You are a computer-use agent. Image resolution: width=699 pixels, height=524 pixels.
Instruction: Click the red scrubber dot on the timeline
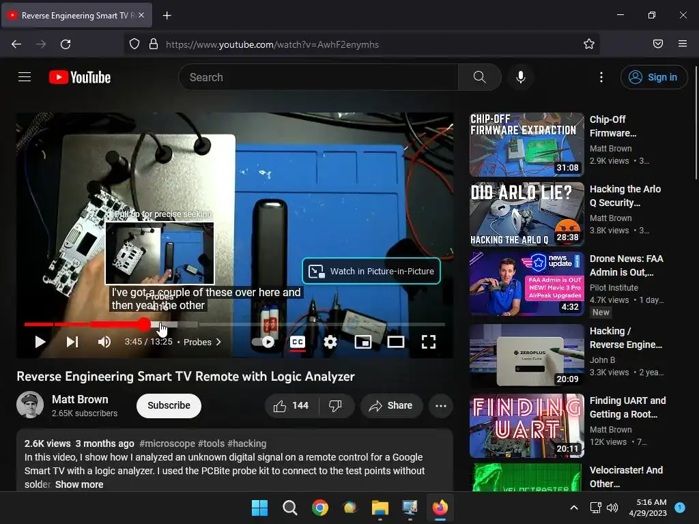(x=143, y=324)
